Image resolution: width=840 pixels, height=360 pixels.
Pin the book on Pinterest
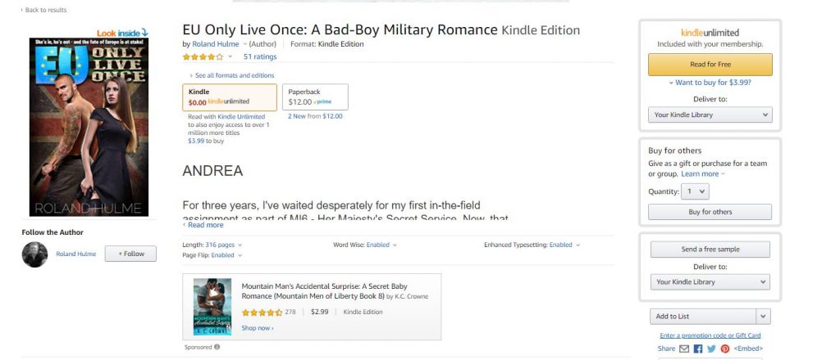pyautogui.click(x=724, y=349)
